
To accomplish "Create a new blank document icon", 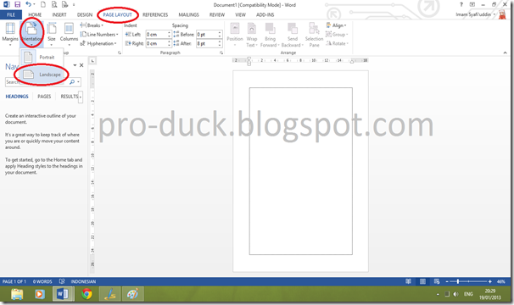I will (x=43, y=4).
